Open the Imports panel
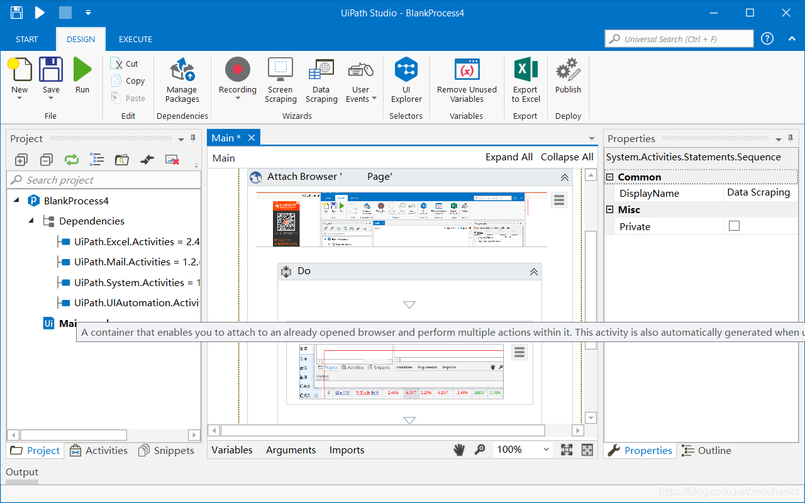The width and height of the screenshot is (805, 503). [x=347, y=450]
